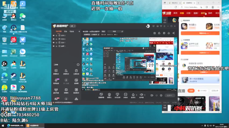Click second orange center button under 手游推荐
This screenshot has height=128, width=229.
[x=200, y=53]
